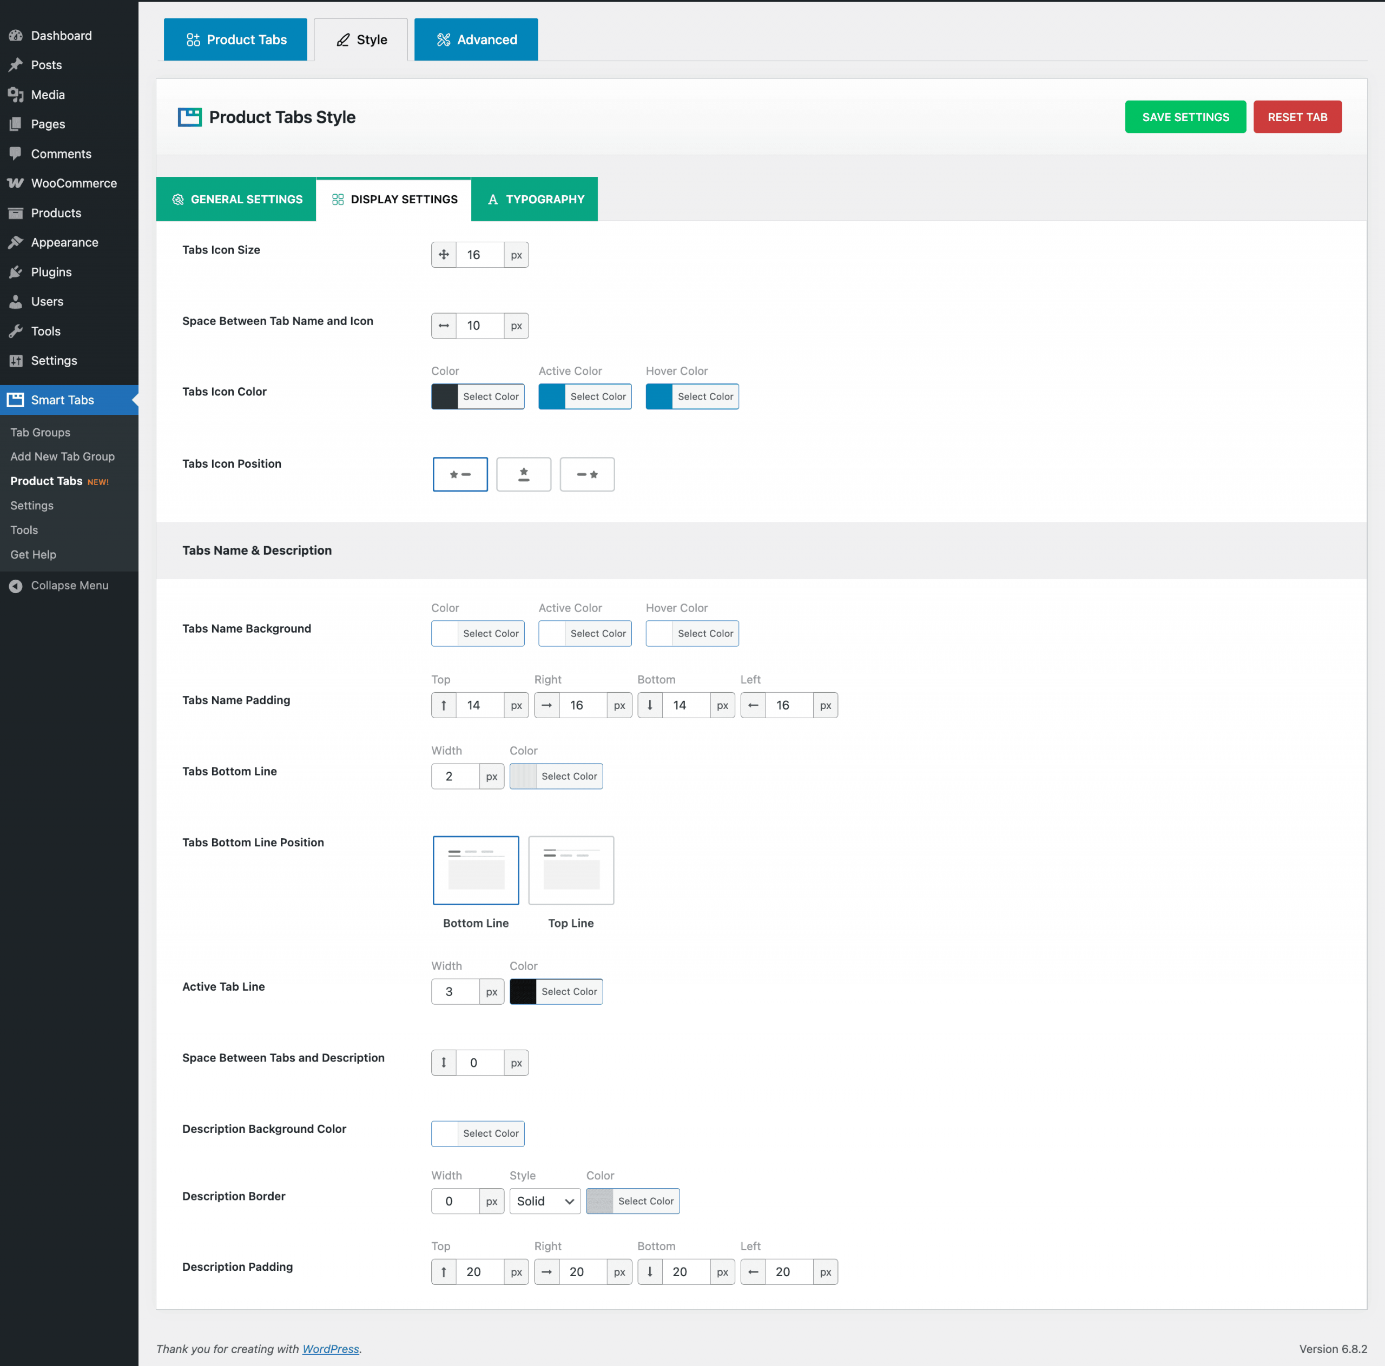The width and height of the screenshot is (1385, 1366).
Task: Click the Settings icon in main sidebar menu
Action: [16, 361]
